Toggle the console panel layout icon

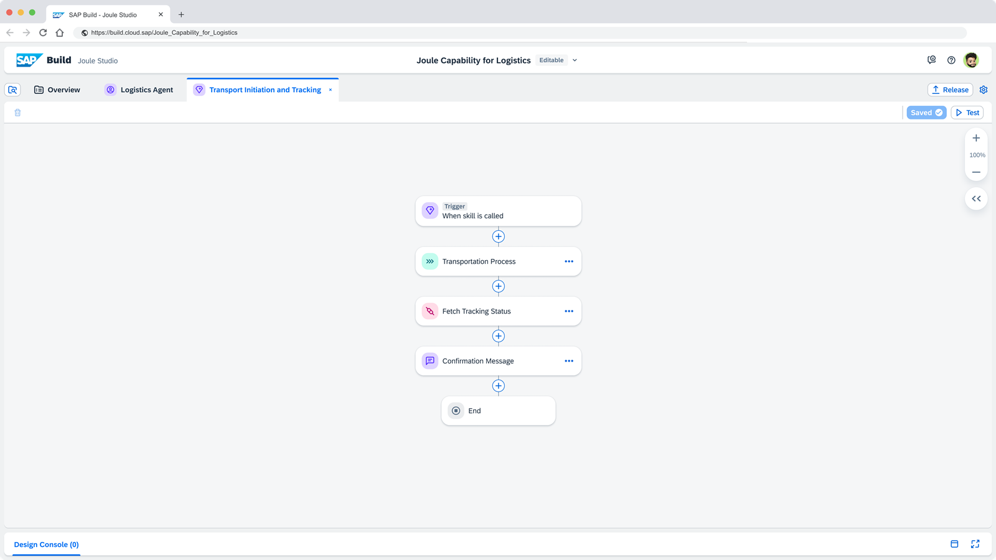coord(954,544)
